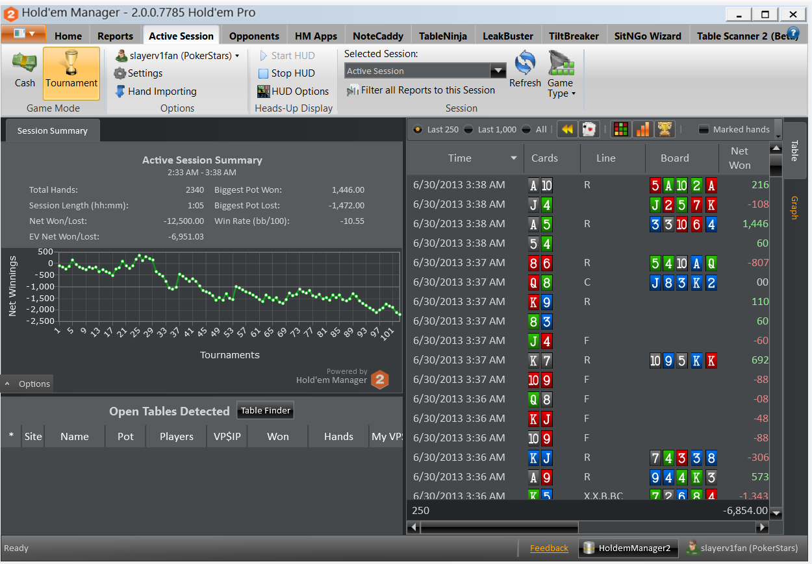The height and width of the screenshot is (564, 812).
Task: Open help with the question mark icon
Action: [793, 33]
